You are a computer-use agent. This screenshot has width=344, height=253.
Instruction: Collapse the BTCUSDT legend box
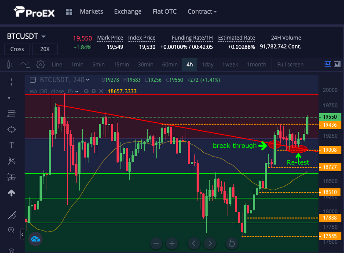coord(33,80)
